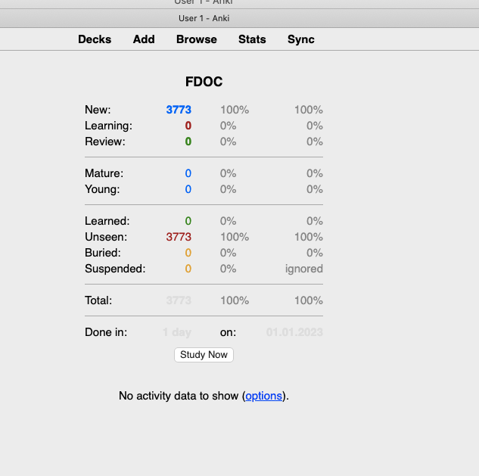Click the Buried row label

[102, 253]
